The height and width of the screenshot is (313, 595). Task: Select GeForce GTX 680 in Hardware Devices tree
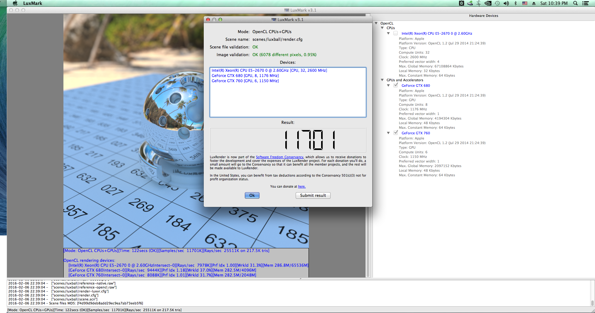tap(415, 86)
